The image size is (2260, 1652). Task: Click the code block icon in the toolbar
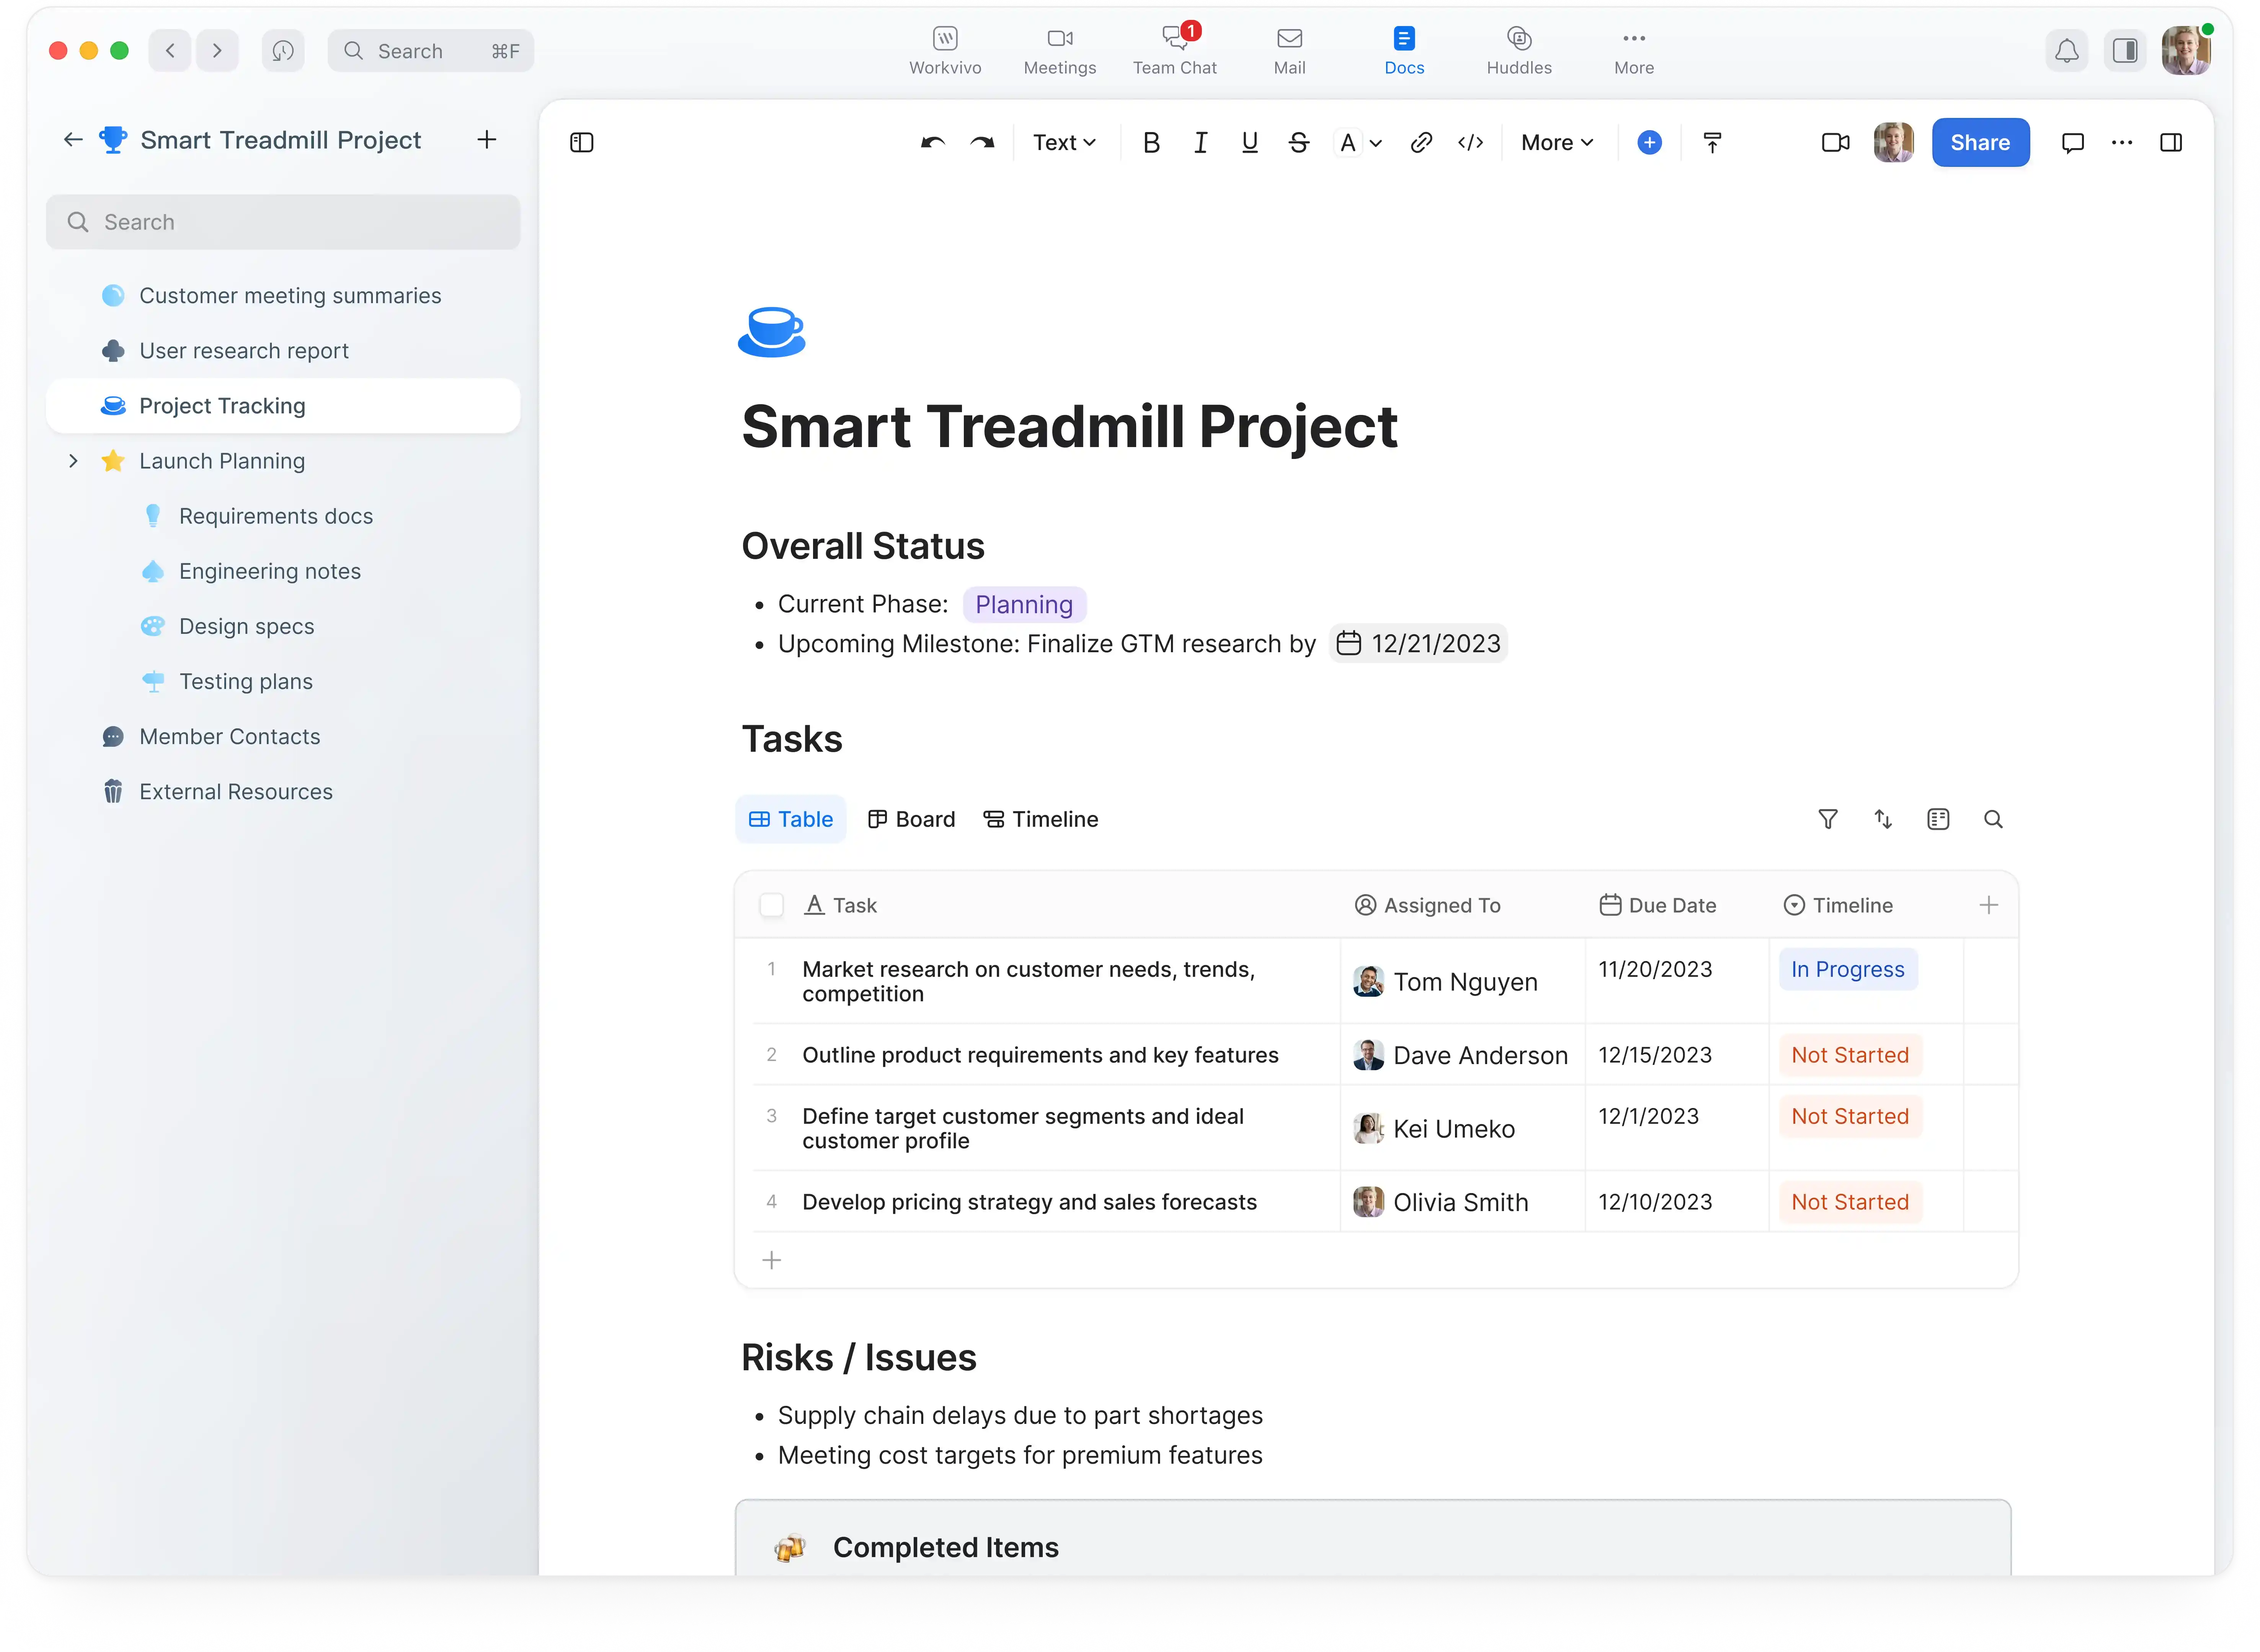click(1470, 142)
